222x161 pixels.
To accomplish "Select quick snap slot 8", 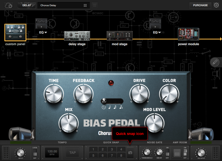I will click(x=121, y=156).
